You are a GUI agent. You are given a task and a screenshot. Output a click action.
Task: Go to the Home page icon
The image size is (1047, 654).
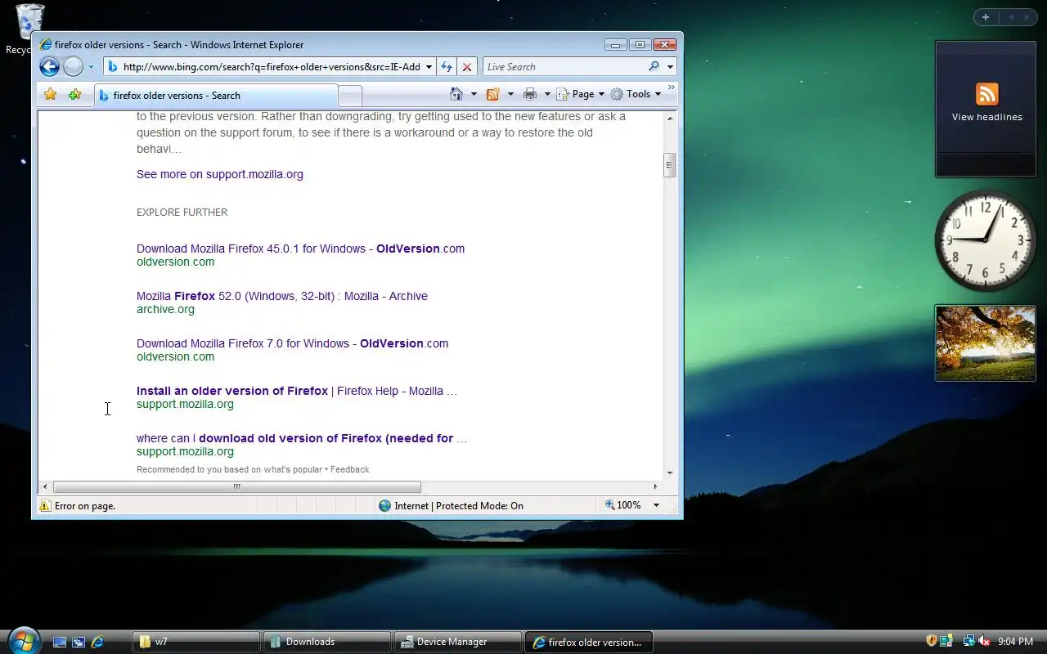point(456,94)
